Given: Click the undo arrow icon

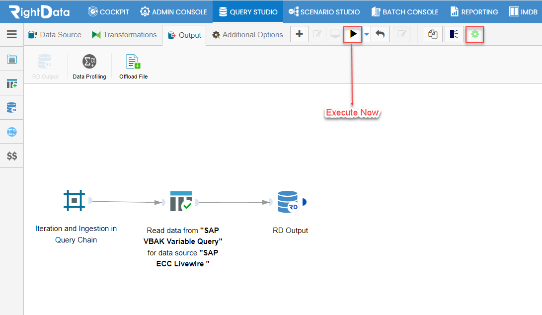Looking at the screenshot, I should (x=380, y=34).
